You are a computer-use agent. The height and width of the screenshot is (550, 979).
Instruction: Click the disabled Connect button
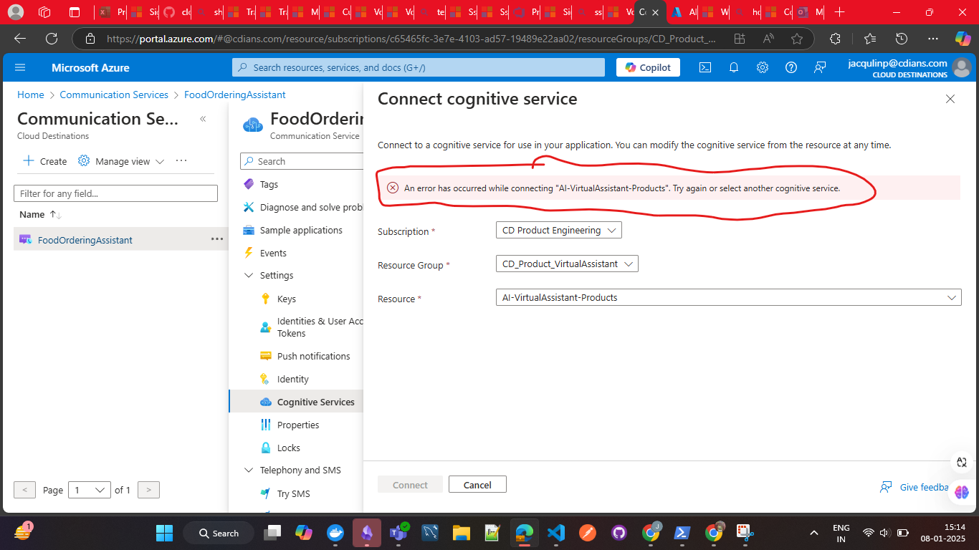click(x=410, y=484)
